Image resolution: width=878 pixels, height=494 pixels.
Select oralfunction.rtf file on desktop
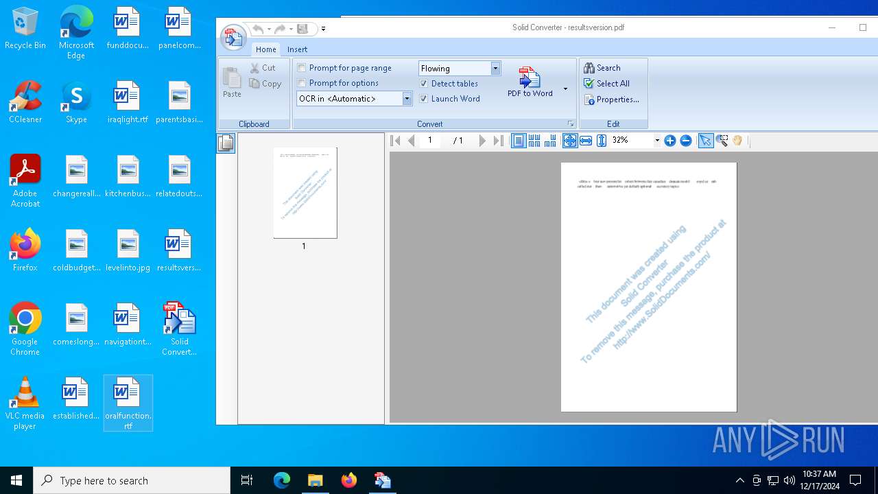pos(128,403)
